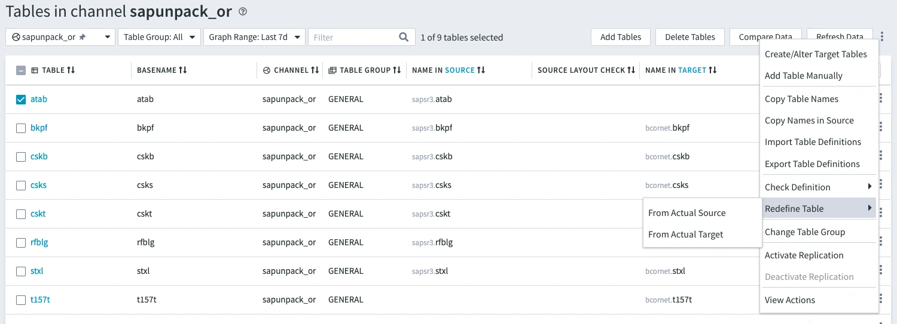The height and width of the screenshot is (324, 897).
Task: Sort by NAME IN TARGET column arrows
Action: tap(713, 70)
